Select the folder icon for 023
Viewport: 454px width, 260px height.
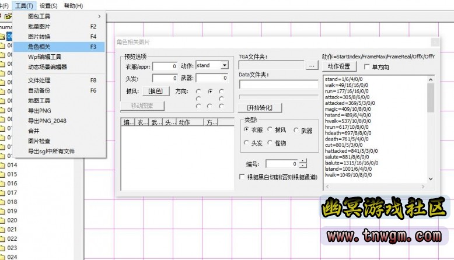tap(2, 248)
